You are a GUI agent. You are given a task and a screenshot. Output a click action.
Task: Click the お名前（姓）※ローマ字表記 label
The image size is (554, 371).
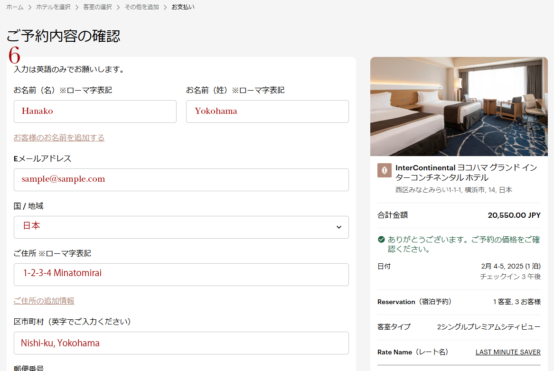pyautogui.click(x=235, y=90)
